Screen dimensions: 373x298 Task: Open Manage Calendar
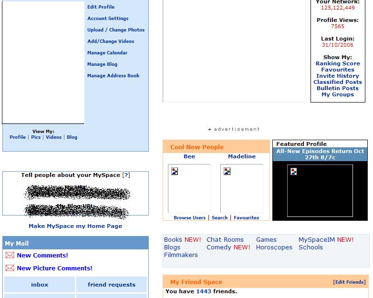click(x=107, y=52)
